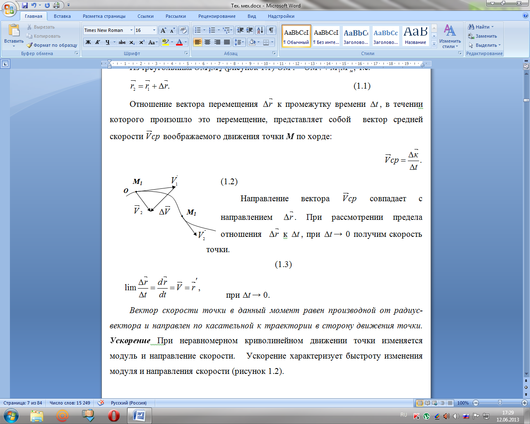The image size is (530, 424).
Task: Click word count in status bar
Action: (x=70, y=403)
